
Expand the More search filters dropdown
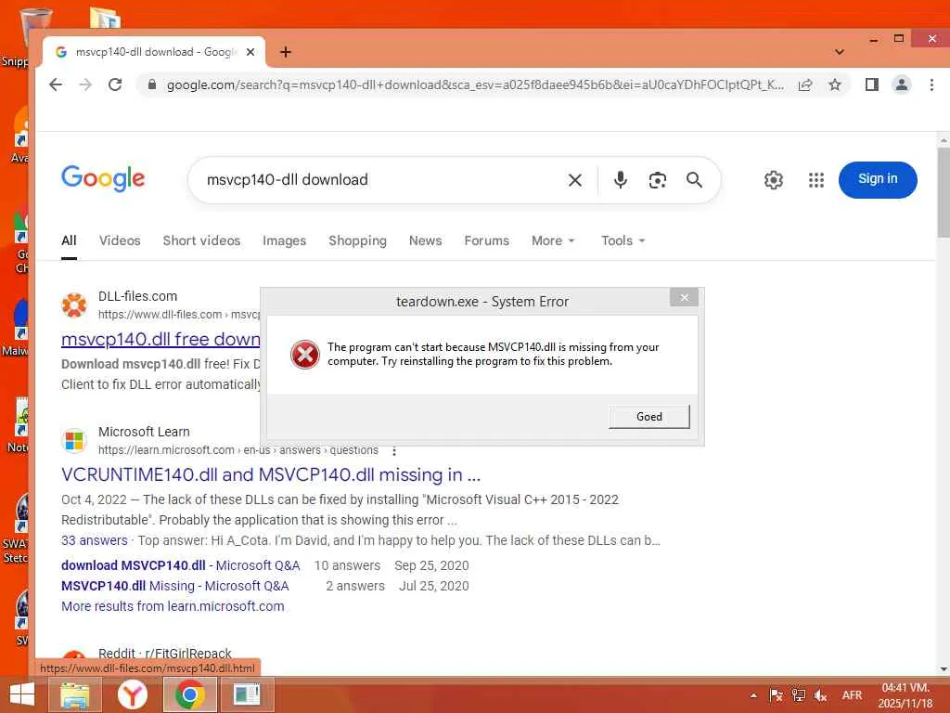tap(553, 240)
